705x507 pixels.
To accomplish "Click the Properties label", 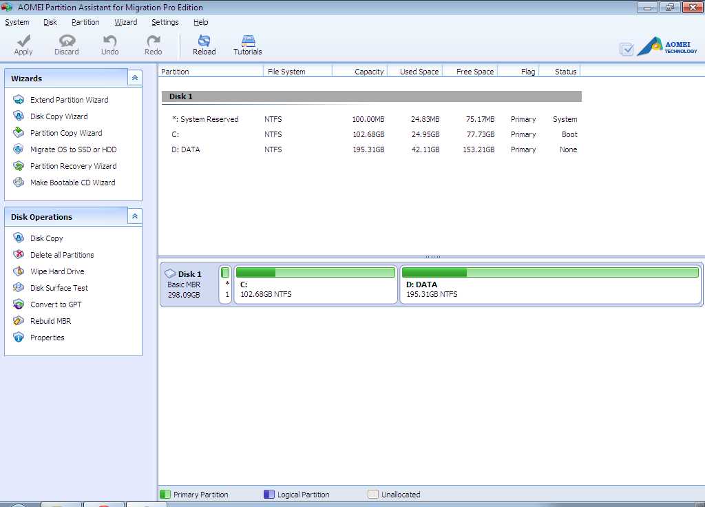I will (x=48, y=338).
